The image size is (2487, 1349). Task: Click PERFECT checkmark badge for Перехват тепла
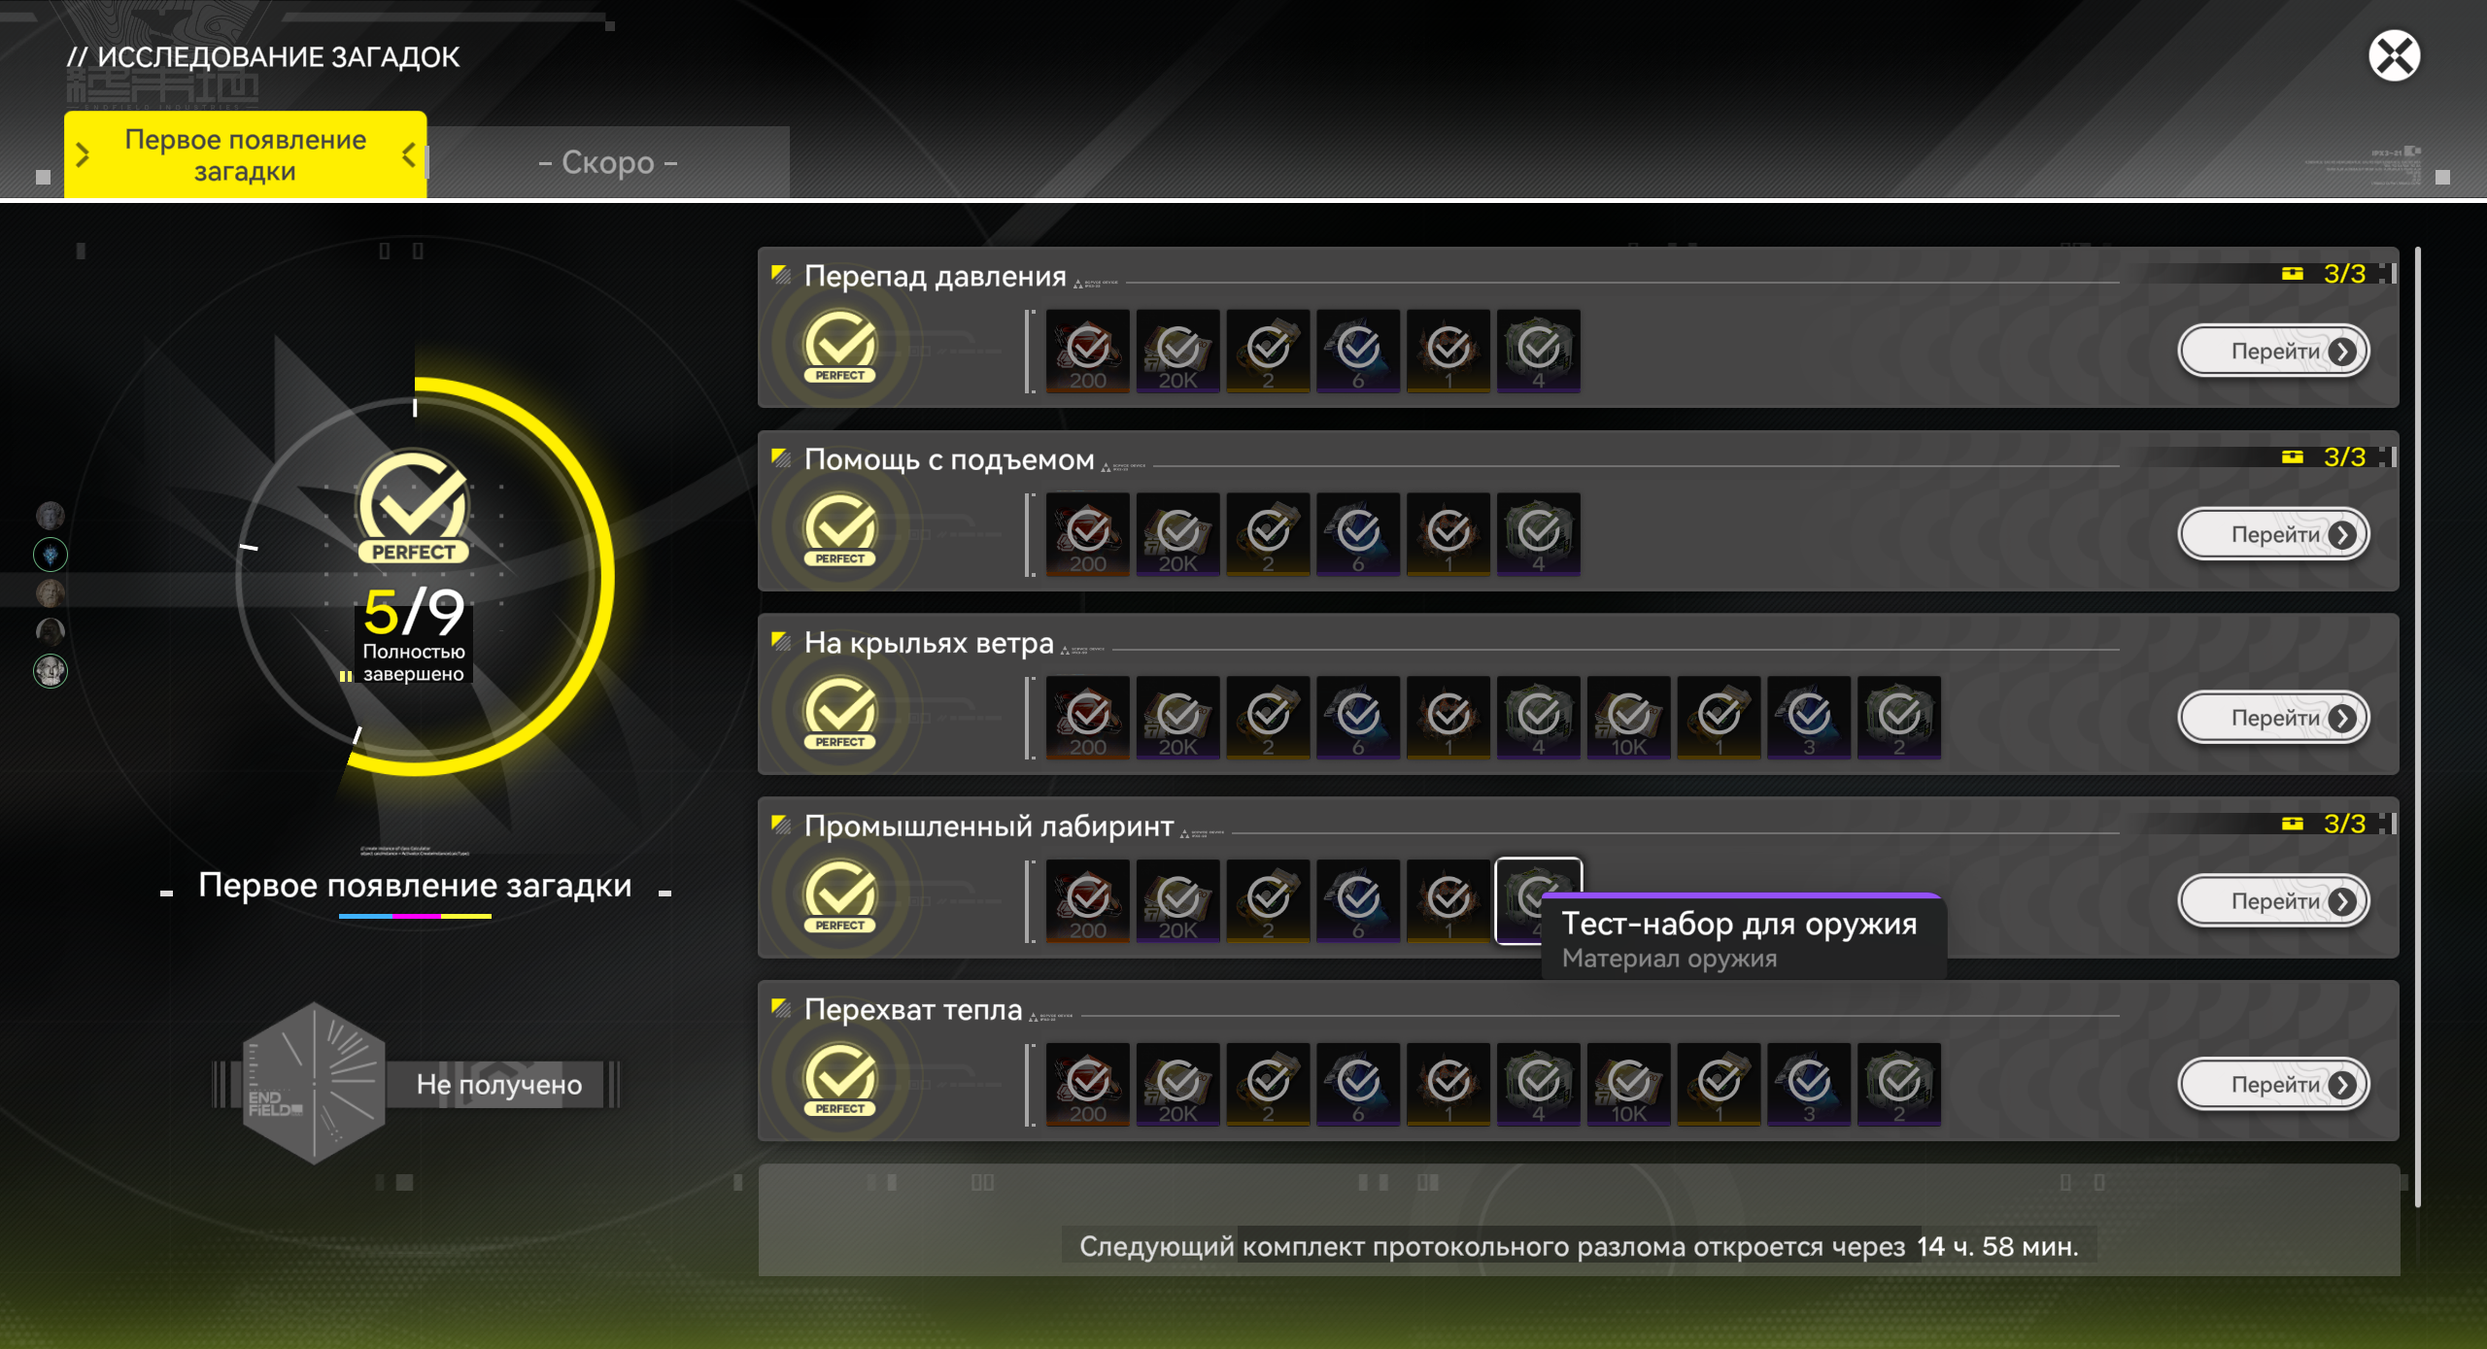840,1081
